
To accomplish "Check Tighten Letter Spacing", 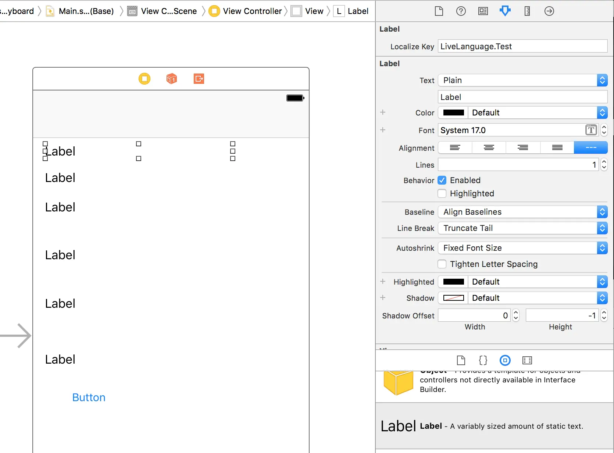I will 442,264.
